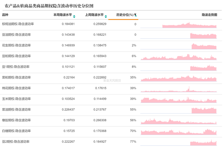
Task: Click the 豆1期权 last-week value 0.115607
Action: pyautogui.click(x=100, y=67)
